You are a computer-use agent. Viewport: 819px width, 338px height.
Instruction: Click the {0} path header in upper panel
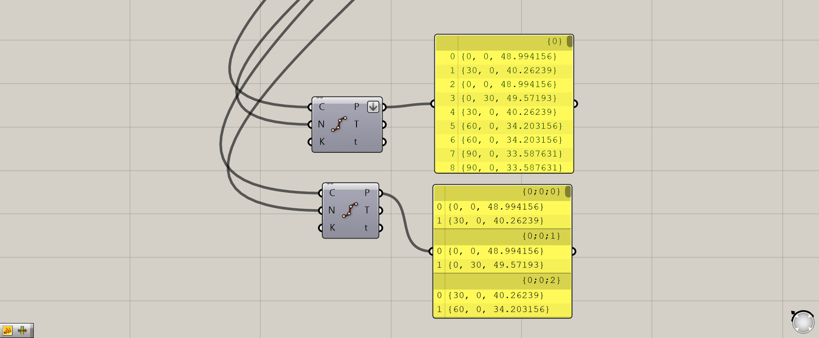554,41
